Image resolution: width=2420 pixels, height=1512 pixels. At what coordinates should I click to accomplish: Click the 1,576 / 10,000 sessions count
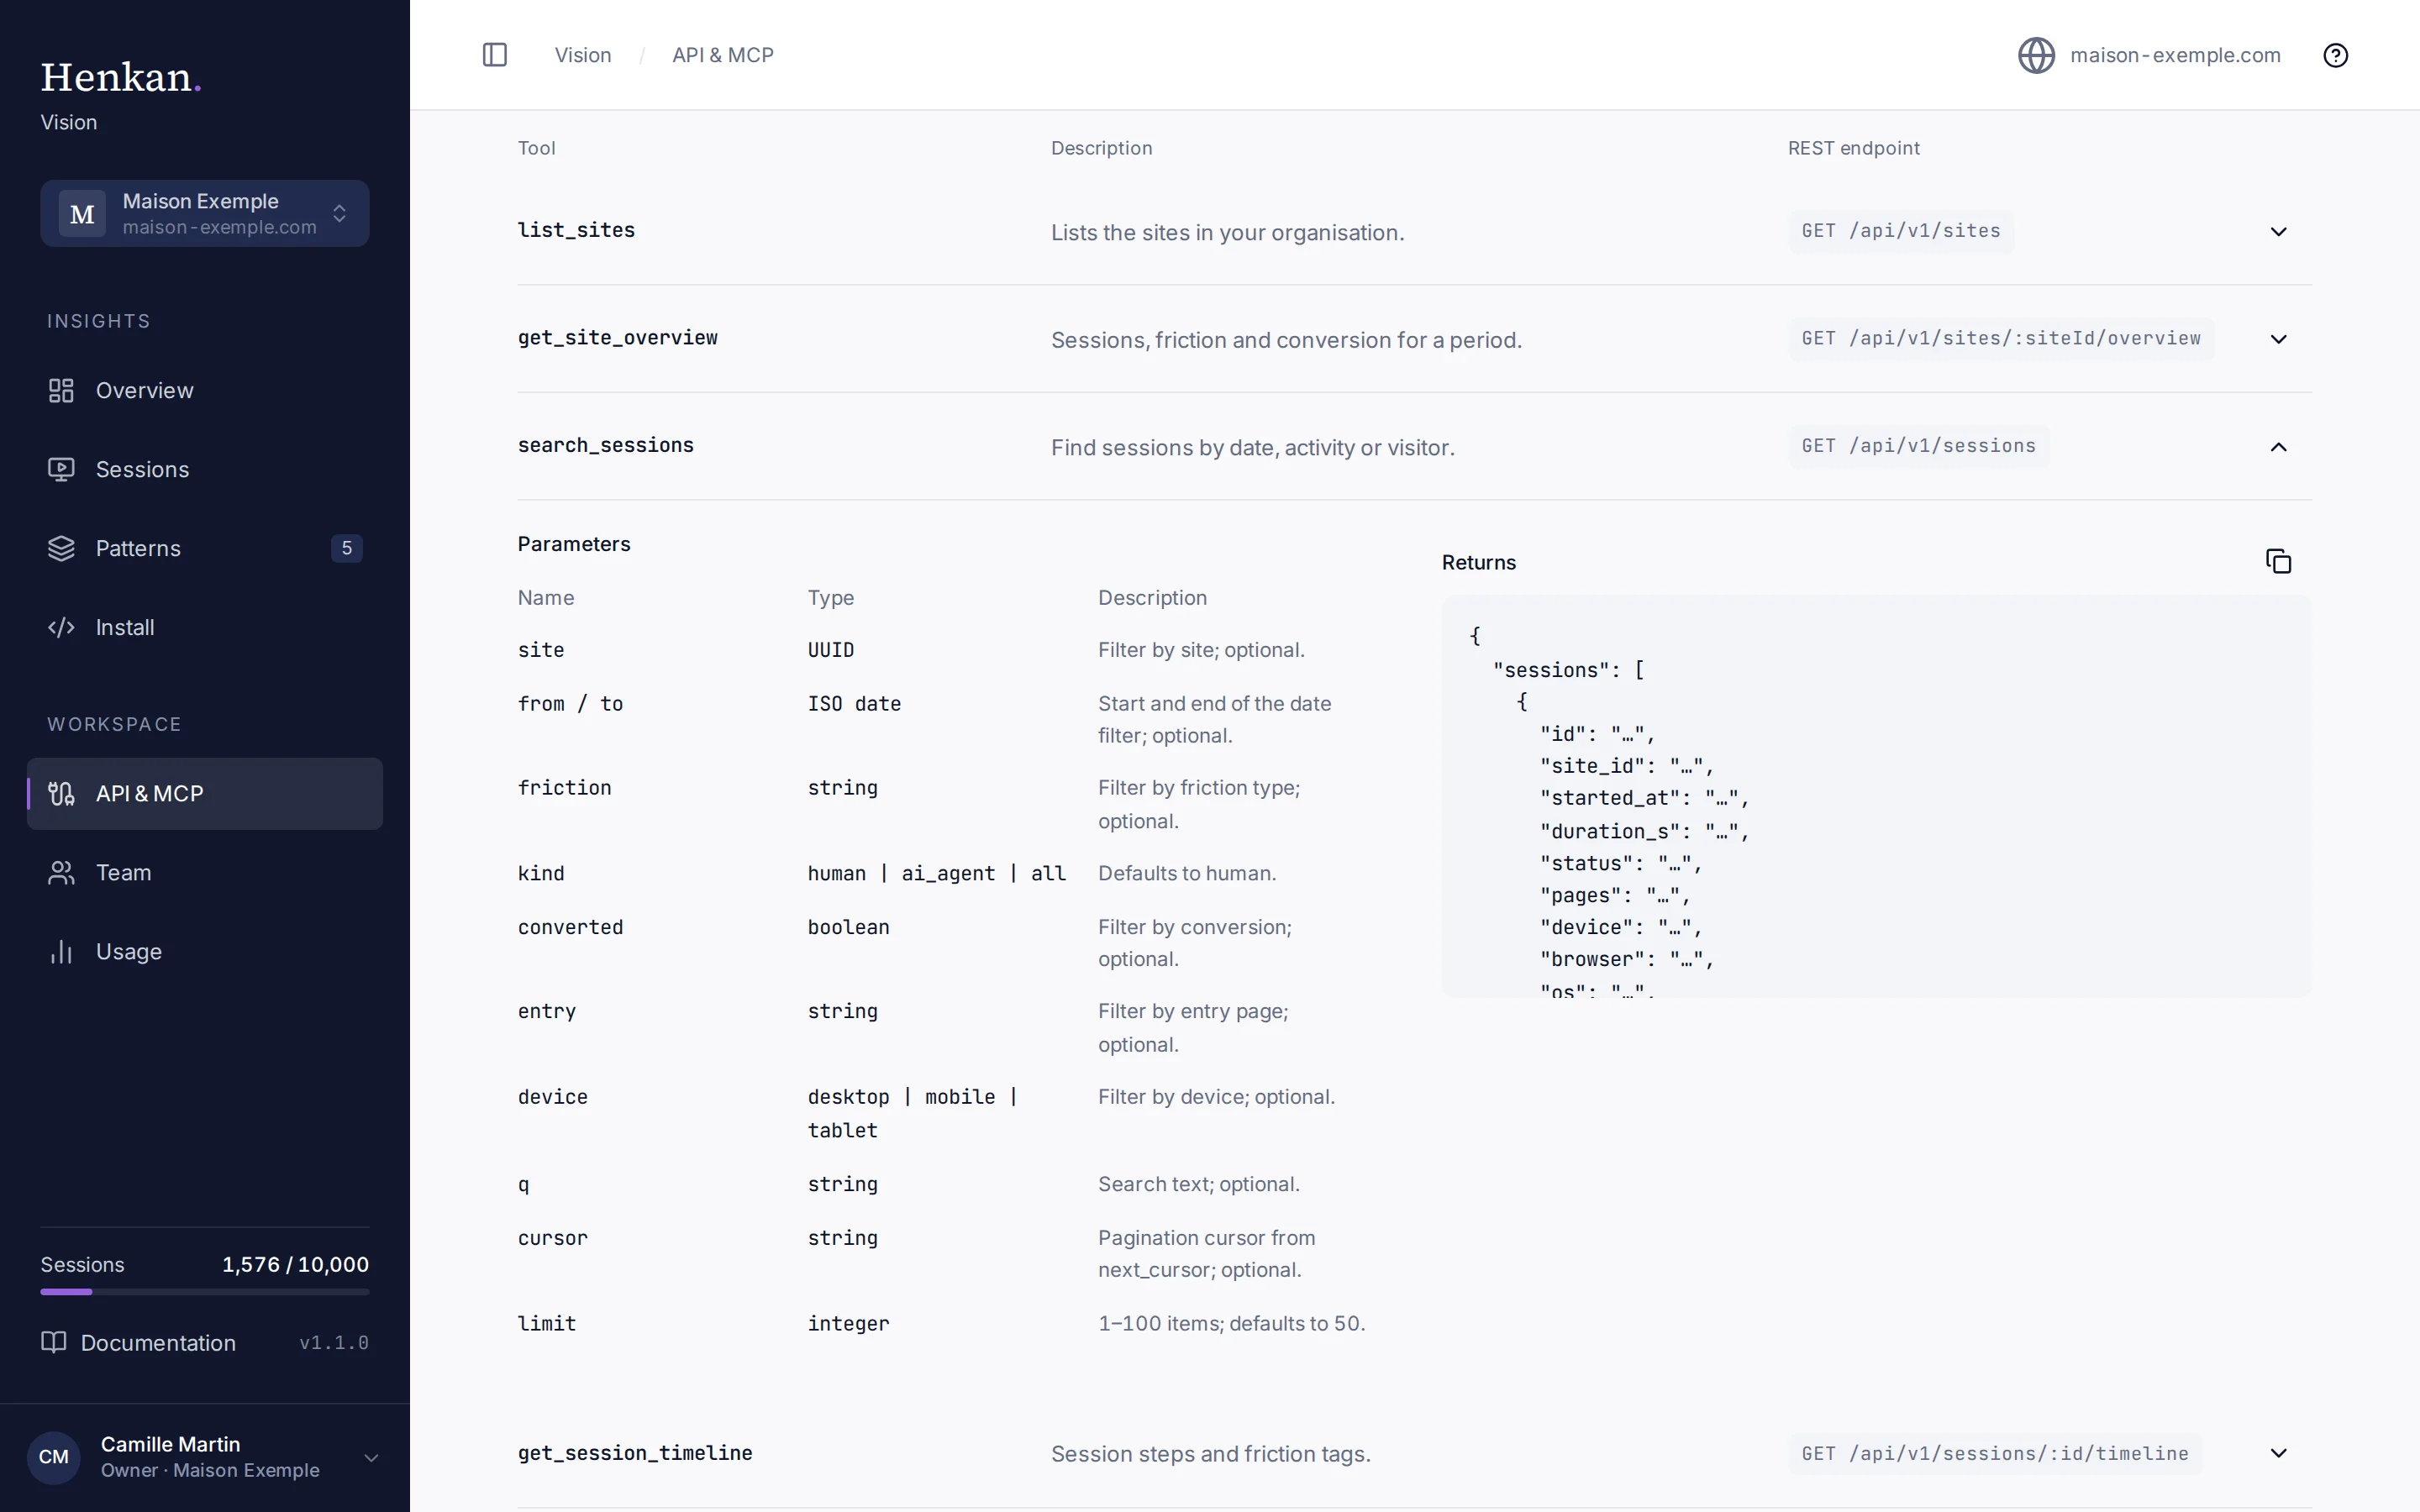(x=295, y=1265)
